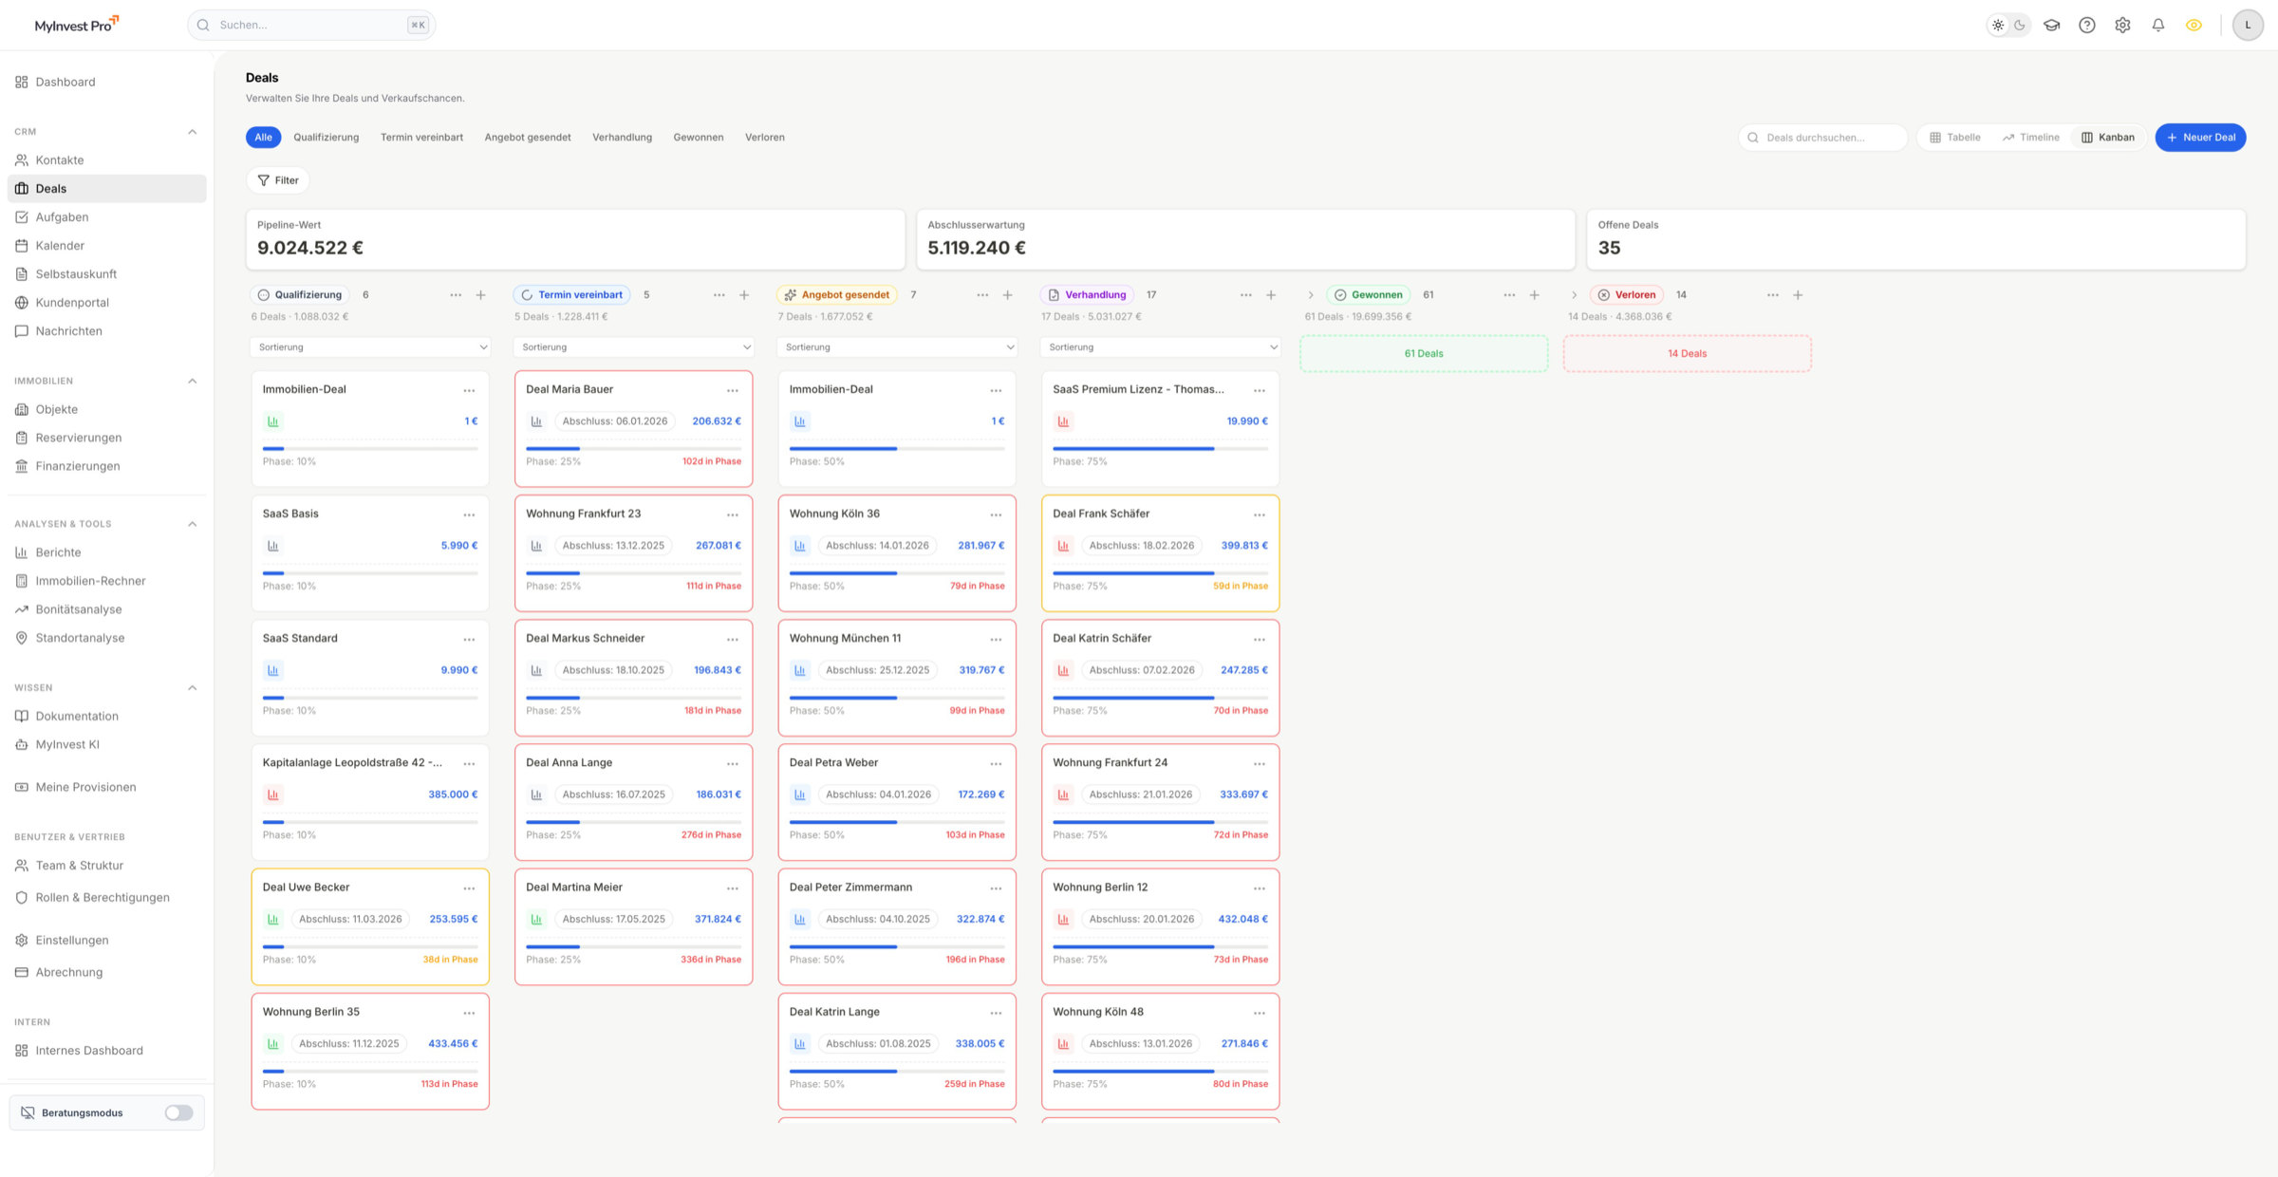Switch to dark mode with the moon icon

pos(2020,25)
